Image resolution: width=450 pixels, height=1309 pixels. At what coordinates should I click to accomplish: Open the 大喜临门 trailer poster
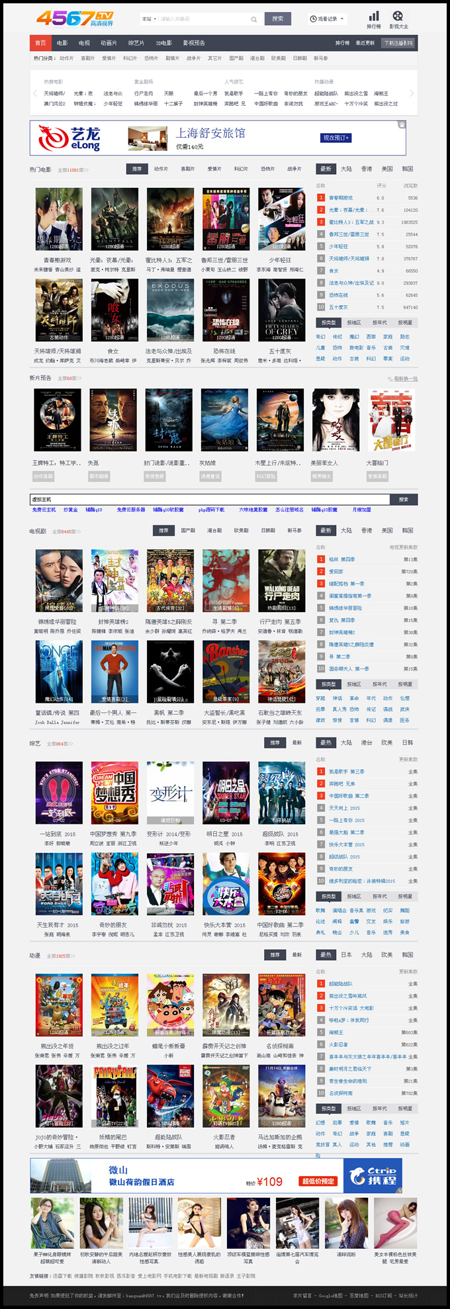pos(391,420)
